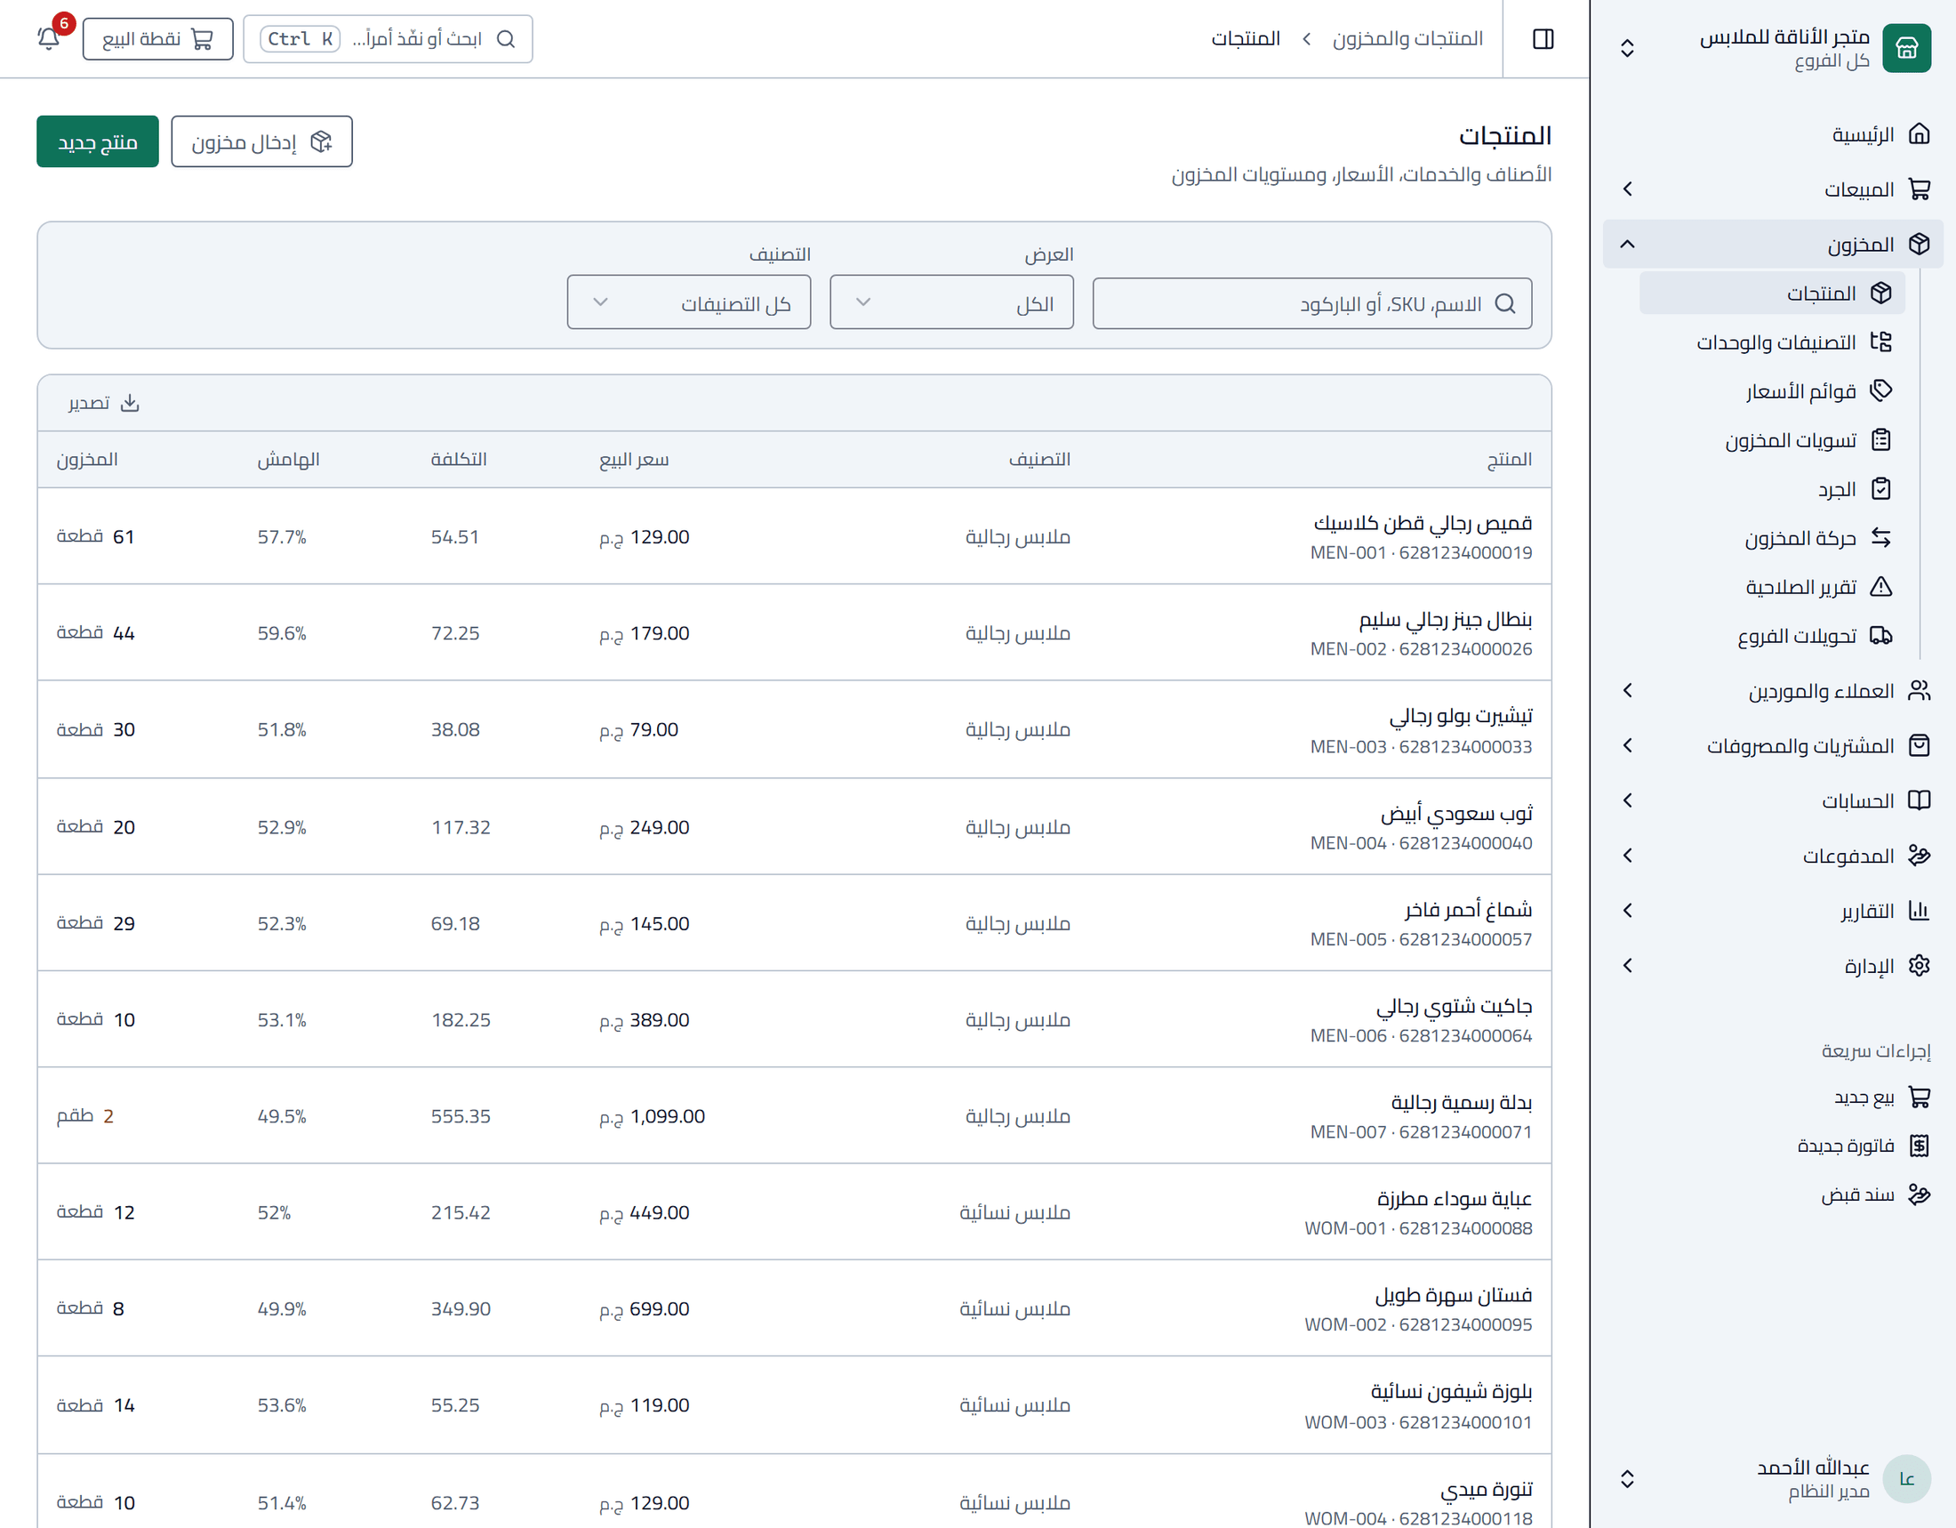Expand المشتريات والمصروفات section
The image size is (1956, 1528).
point(1772,746)
